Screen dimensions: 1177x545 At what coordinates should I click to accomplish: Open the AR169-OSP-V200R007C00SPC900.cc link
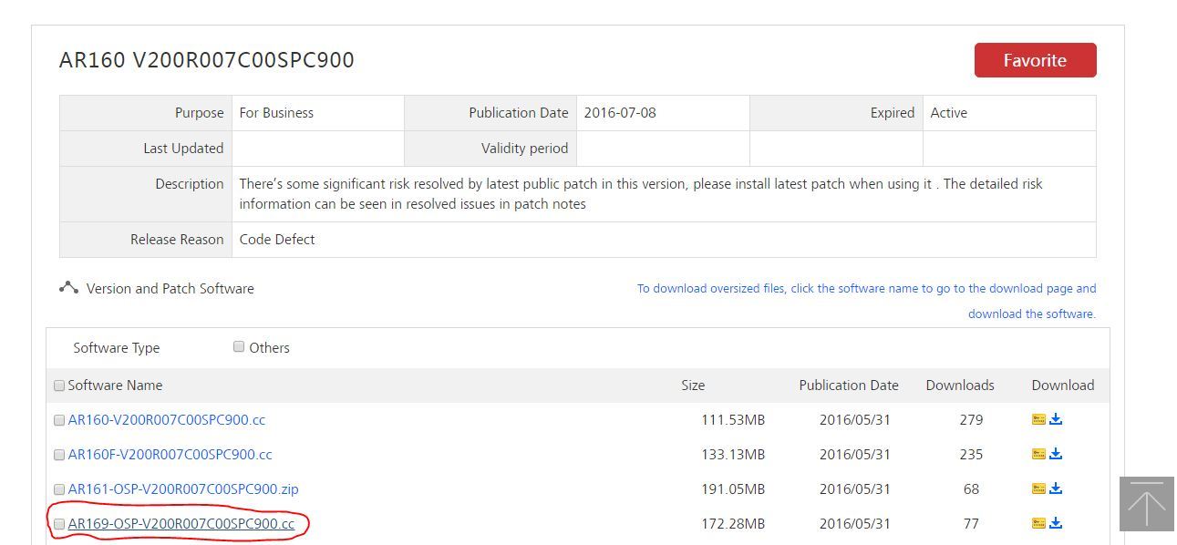tap(181, 524)
